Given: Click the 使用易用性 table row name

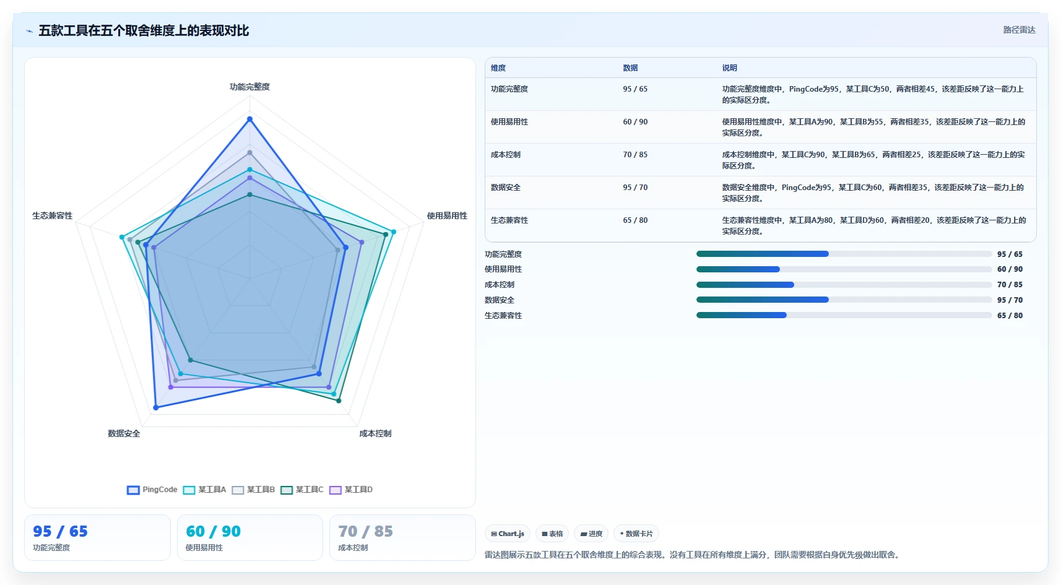Looking at the screenshot, I should click(509, 122).
